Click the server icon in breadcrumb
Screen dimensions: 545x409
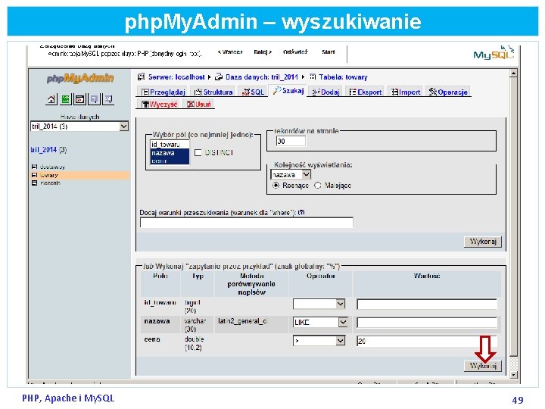[x=141, y=76]
